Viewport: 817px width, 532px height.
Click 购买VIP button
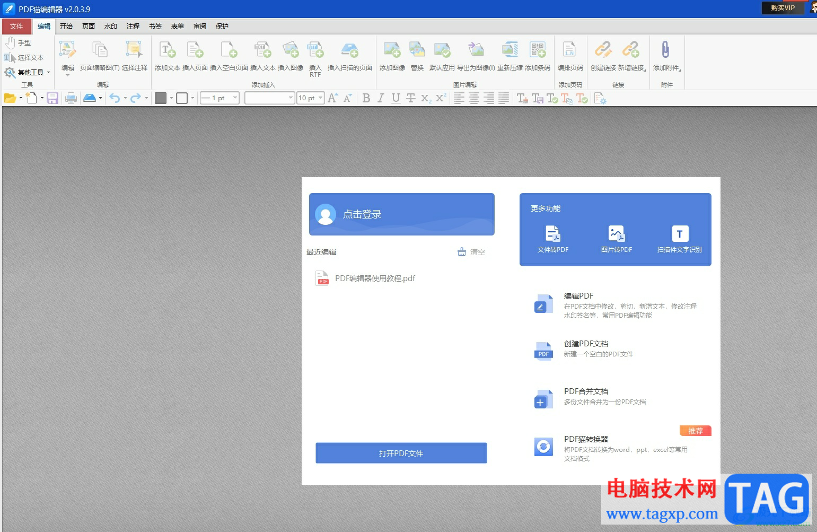pyautogui.click(x=783, y=8)
